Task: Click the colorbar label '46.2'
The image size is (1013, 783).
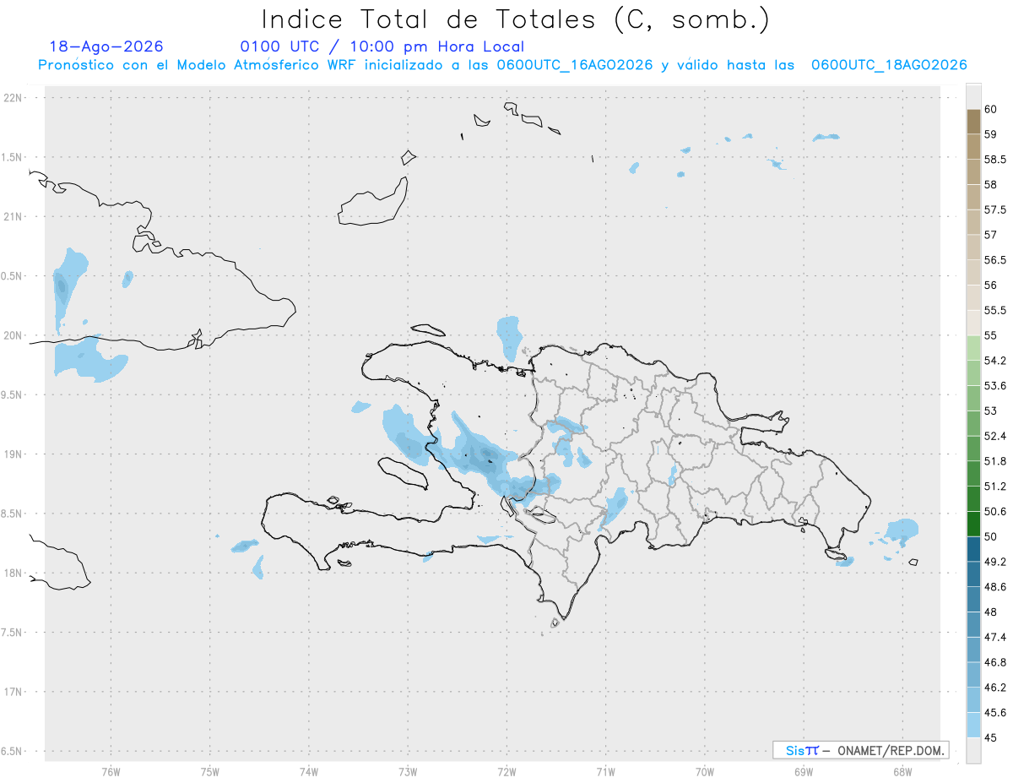Action: 995,688
